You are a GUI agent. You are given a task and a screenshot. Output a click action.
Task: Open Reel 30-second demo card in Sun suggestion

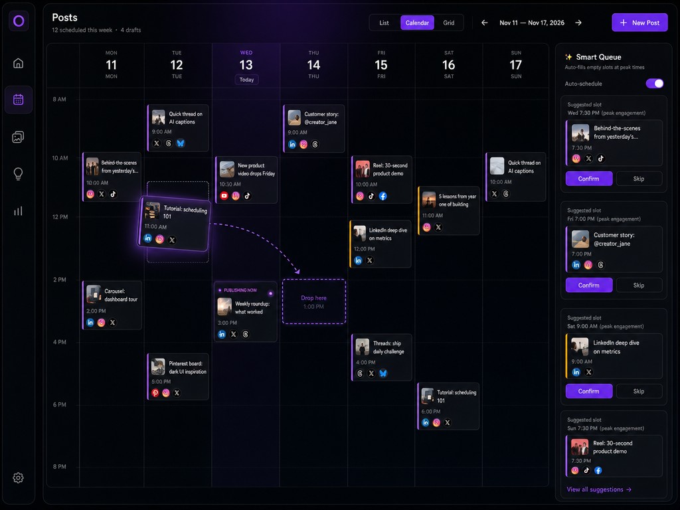tap(614, 456)
